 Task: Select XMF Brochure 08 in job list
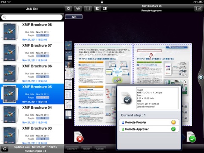point(32,32)
